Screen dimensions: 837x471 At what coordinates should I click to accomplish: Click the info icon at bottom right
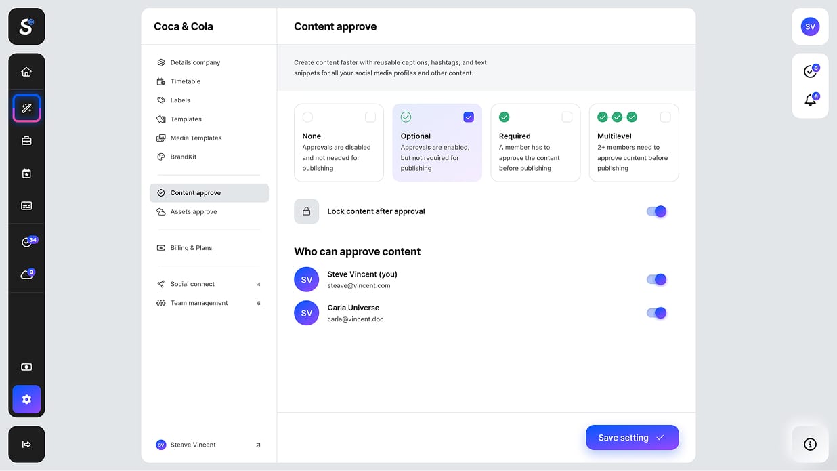[810, 444]
